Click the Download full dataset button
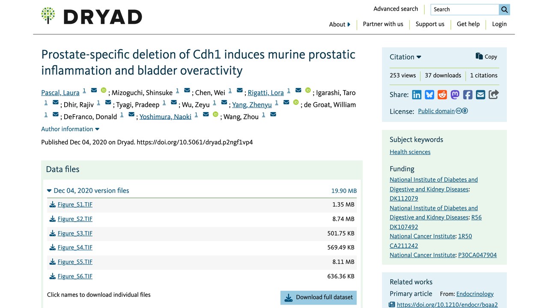 point(319,297)
